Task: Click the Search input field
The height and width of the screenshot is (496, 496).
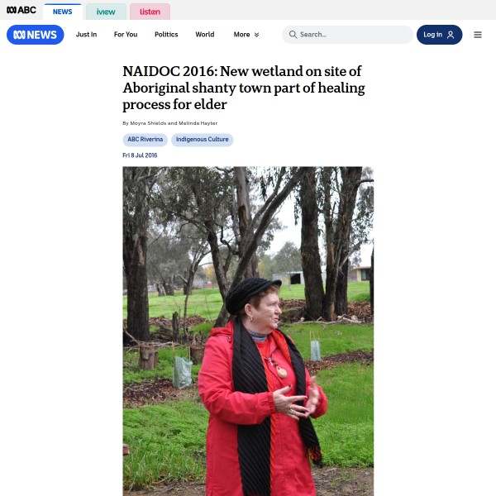Action: (347, 35)
